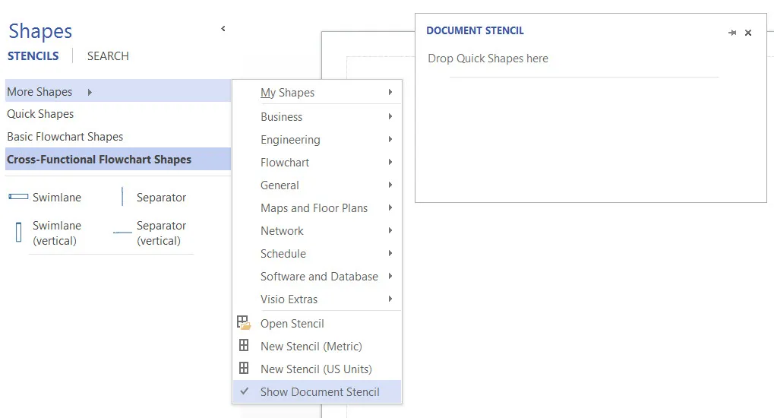Switch to the SEARCH tab
This screenshot has height=418, width=774.
(108, 55)
